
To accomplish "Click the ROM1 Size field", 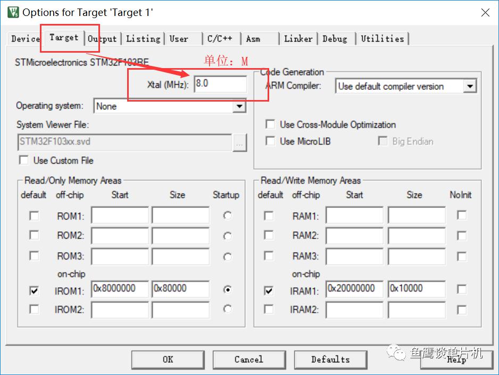I will [x=181, y=215].
